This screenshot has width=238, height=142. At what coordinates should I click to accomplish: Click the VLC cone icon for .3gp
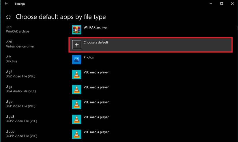pos(76,104)
